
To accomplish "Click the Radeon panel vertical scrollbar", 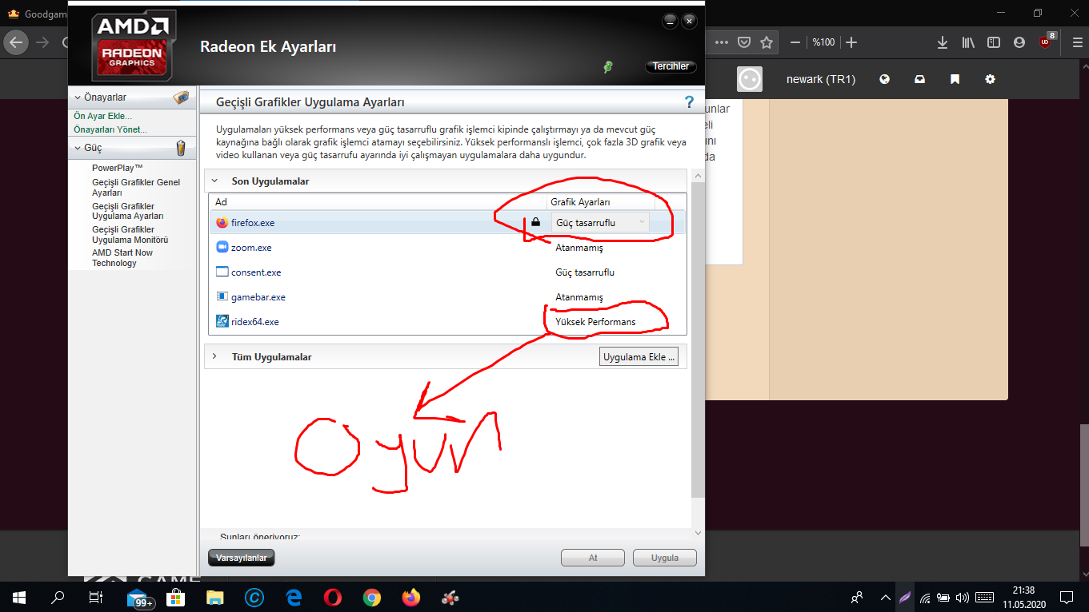I will click(x=698, y=340).
